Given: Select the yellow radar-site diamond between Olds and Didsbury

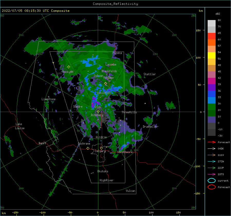Looking at the screenshot, I should pyautogui.click(x=98, y=112).
